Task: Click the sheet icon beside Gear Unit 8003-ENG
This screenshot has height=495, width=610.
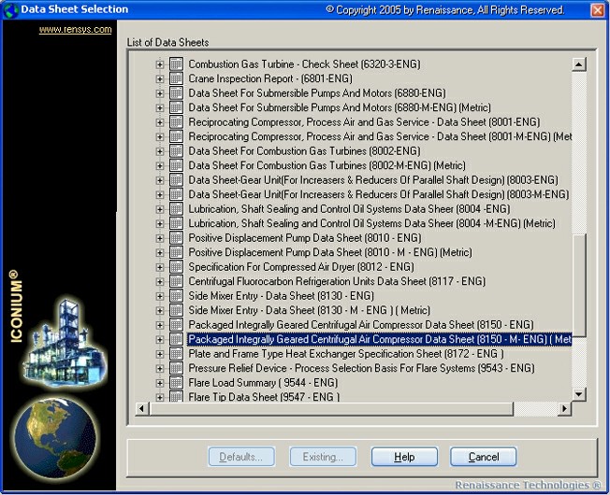Action: (176, 180)
